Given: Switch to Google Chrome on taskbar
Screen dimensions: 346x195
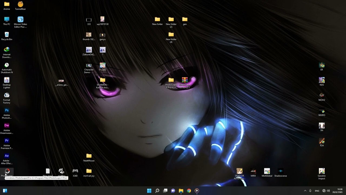Looking at the screenshot, I should [x=189, y=191].
